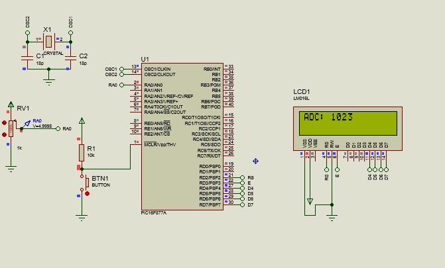Select the D5 terminal on pin RD5
445x268 pixels.
(x=242, y=194)
